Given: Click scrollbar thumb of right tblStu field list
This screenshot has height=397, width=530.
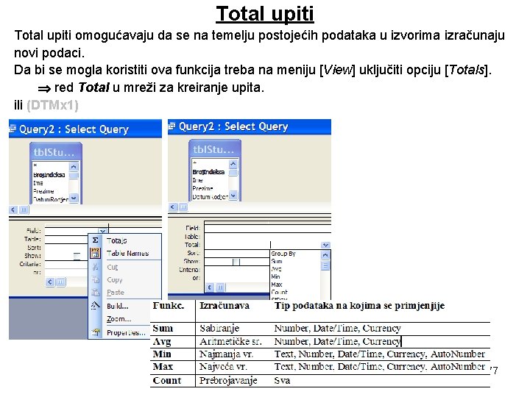Looking at the screenshot, I should [233, 173].
